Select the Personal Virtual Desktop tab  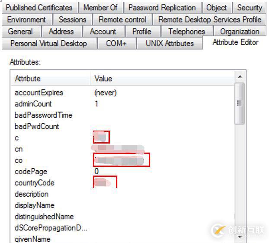pyautogui.click(x=49, y=43)
